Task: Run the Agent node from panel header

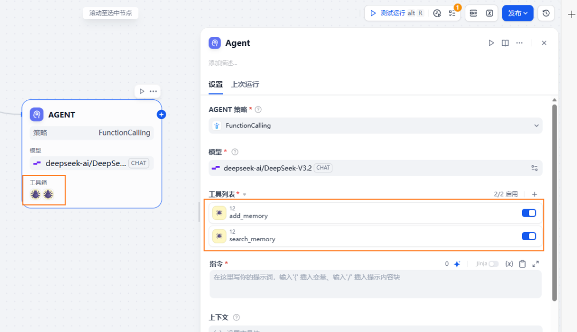Action: click(x=491, y=43)
